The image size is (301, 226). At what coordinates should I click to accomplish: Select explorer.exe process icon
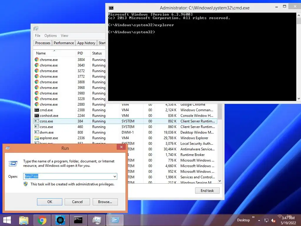pos(37,138)
